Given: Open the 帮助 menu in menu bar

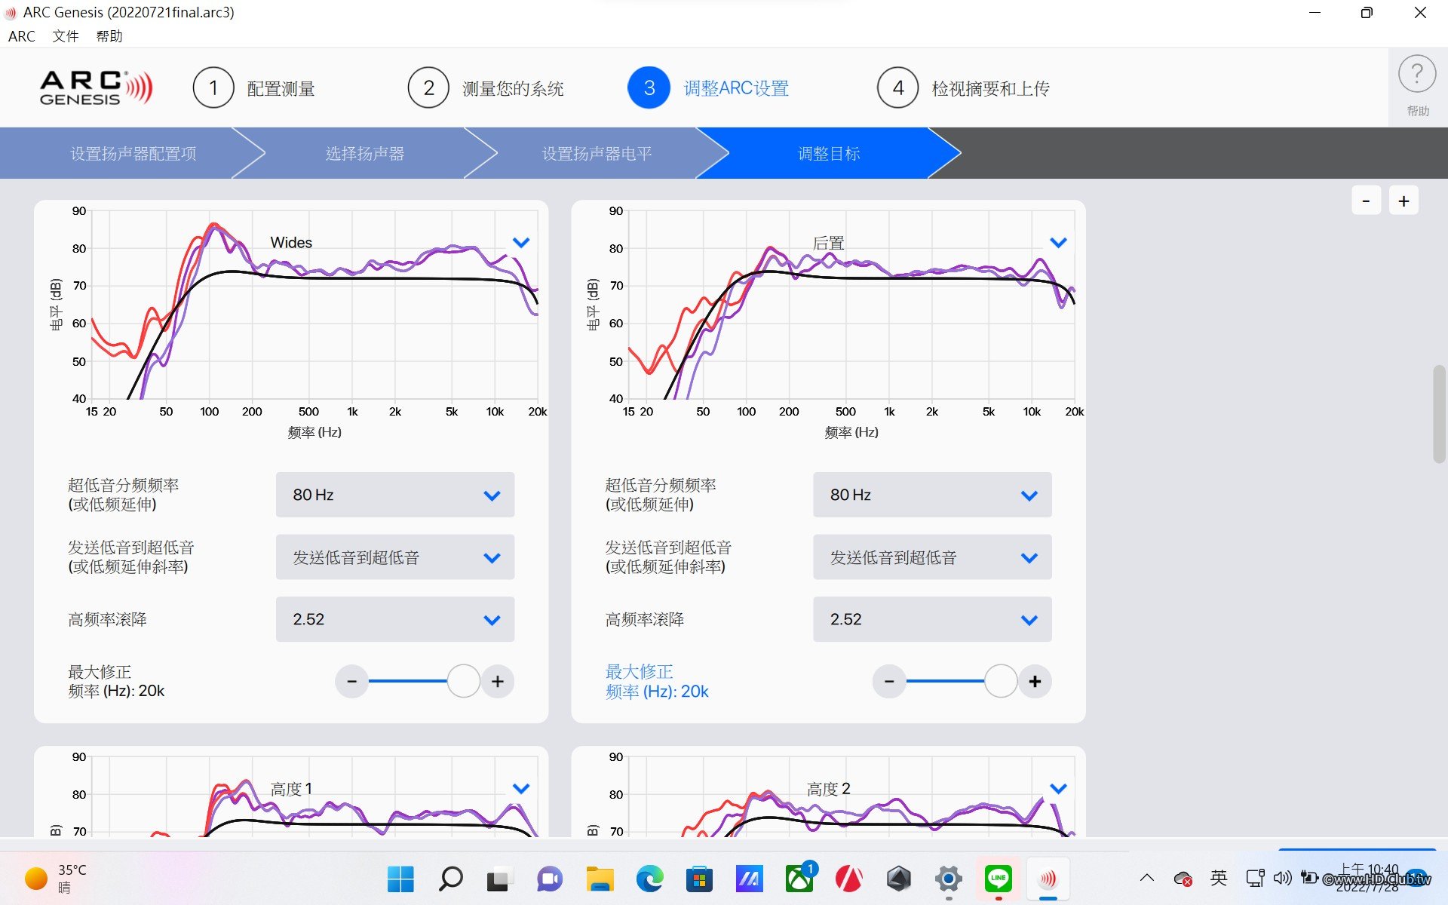Looking at the screenshot, I should point(109,36).
